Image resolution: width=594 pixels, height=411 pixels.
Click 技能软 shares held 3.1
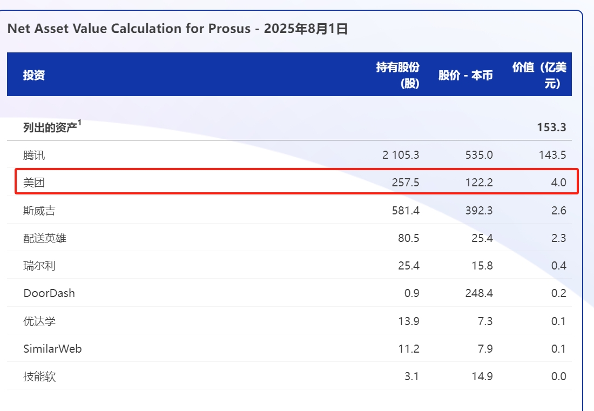412,376
